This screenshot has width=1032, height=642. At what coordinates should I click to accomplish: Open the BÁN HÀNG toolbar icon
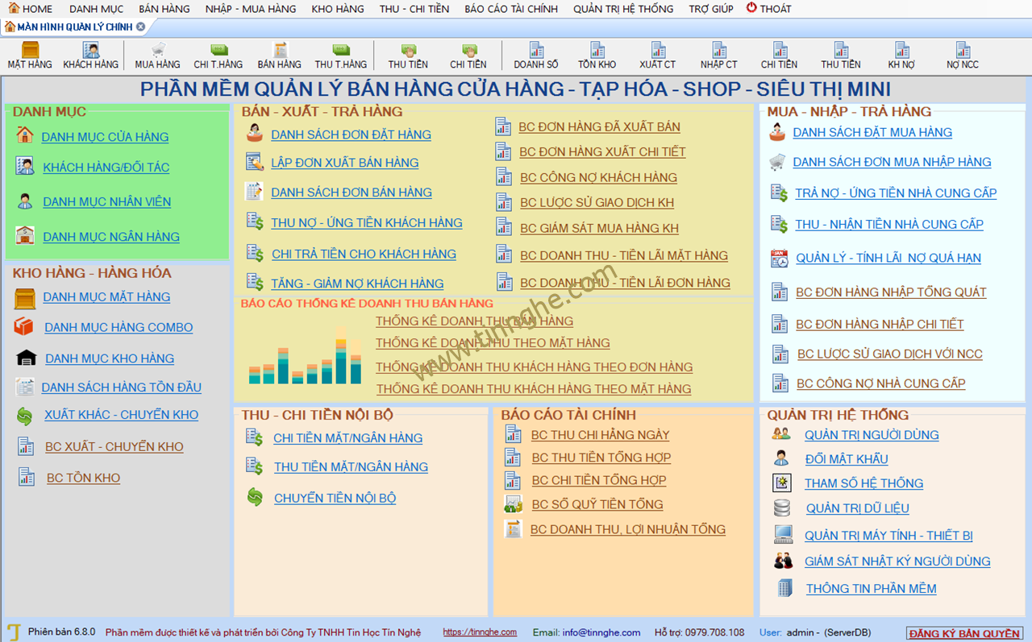(280, 56)
